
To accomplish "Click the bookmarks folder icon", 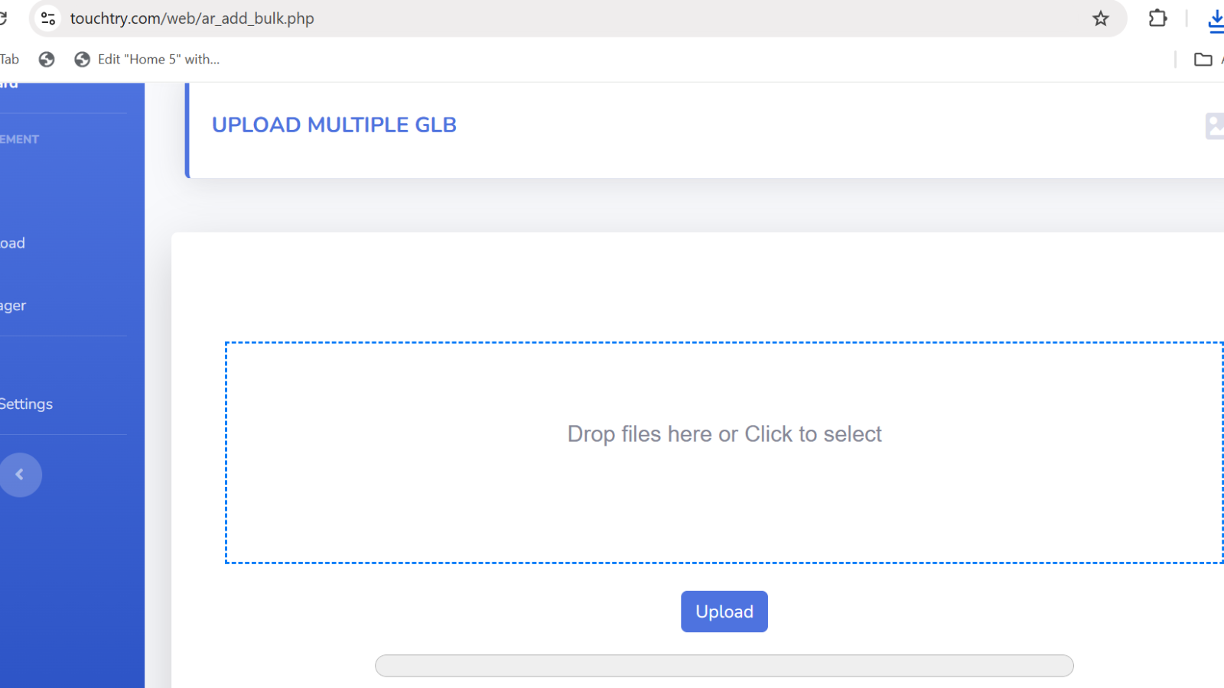I will 1202,59.
